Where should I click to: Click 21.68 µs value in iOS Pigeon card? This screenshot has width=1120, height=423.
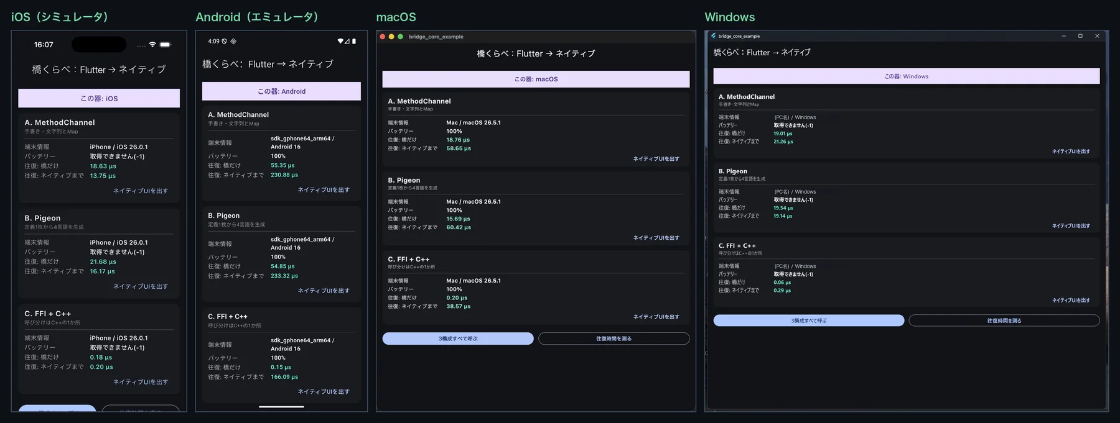[103, 262]
